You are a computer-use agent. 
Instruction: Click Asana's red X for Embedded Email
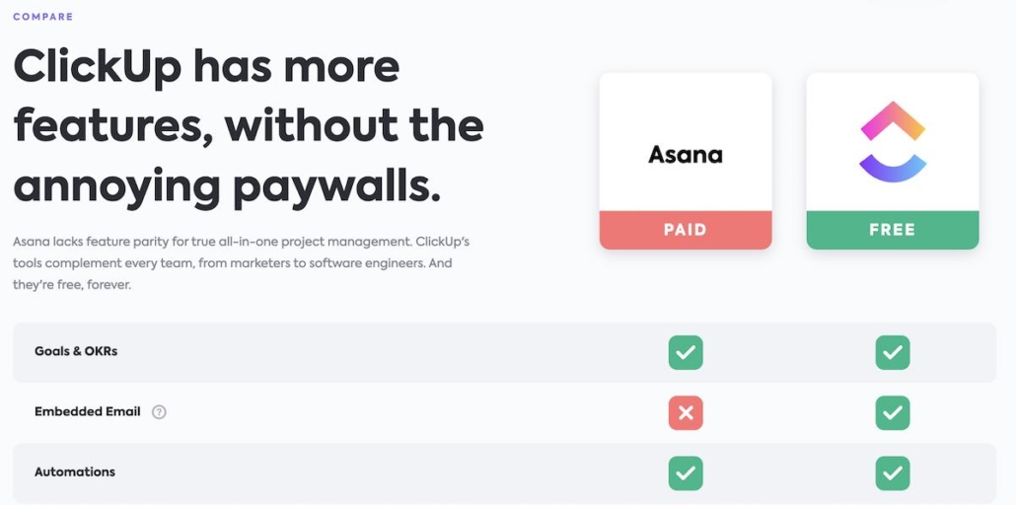(x=686, y=413)
